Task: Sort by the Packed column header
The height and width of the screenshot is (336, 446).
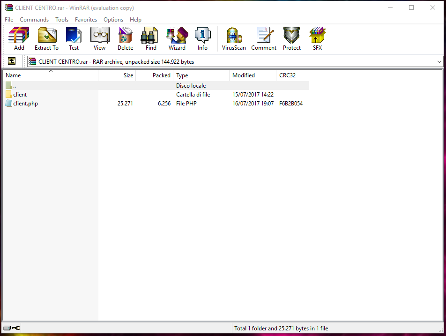Action: pos(155,75)
